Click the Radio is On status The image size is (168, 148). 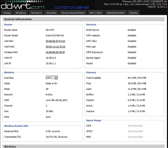click(x=51, y=83)
